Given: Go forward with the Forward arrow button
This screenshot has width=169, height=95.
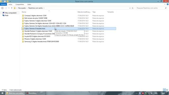Looking at the screenshot, I should [6, 8].
